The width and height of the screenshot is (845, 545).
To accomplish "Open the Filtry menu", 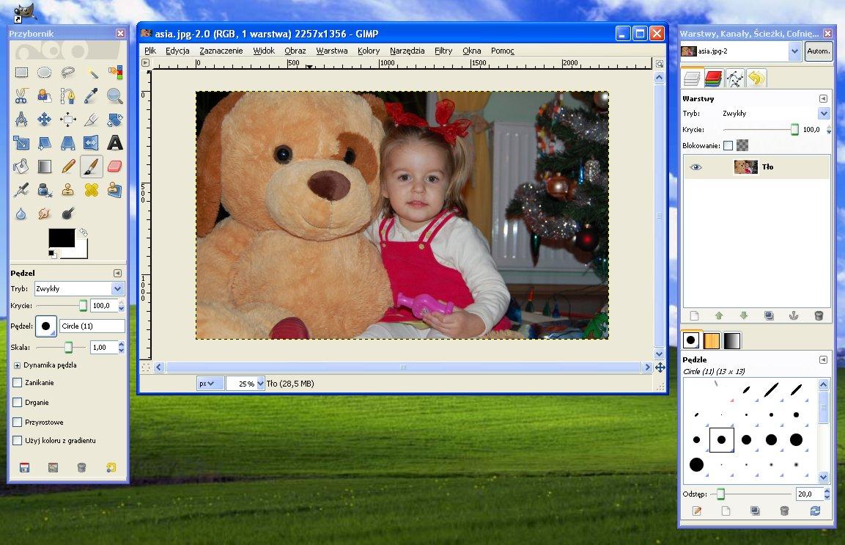I will [x=443, y=51].
